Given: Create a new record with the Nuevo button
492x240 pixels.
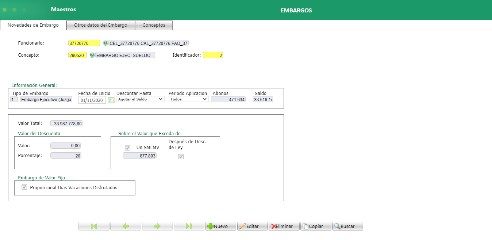Looking at the screenshot, I should tap(220, 226).
